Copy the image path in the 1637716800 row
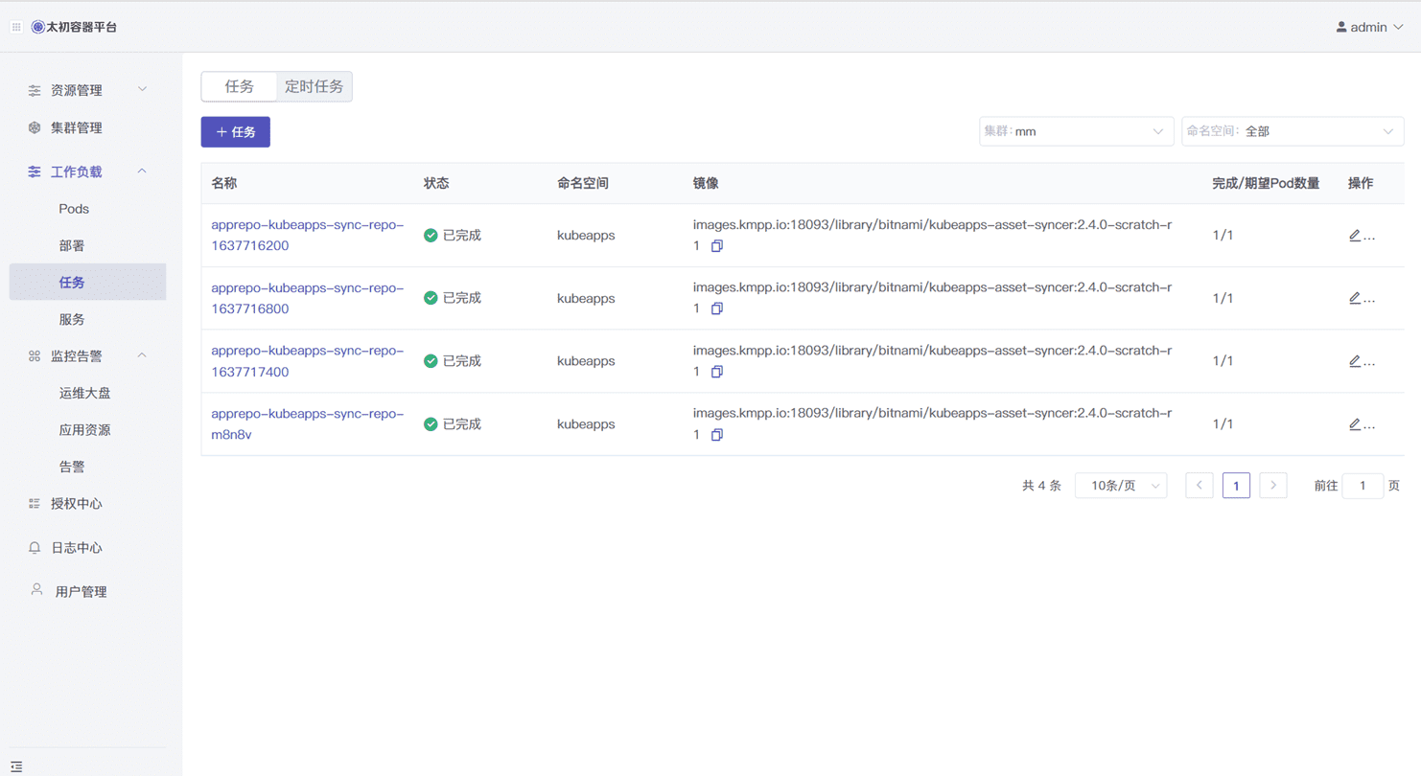 click(x=716, y=308)
